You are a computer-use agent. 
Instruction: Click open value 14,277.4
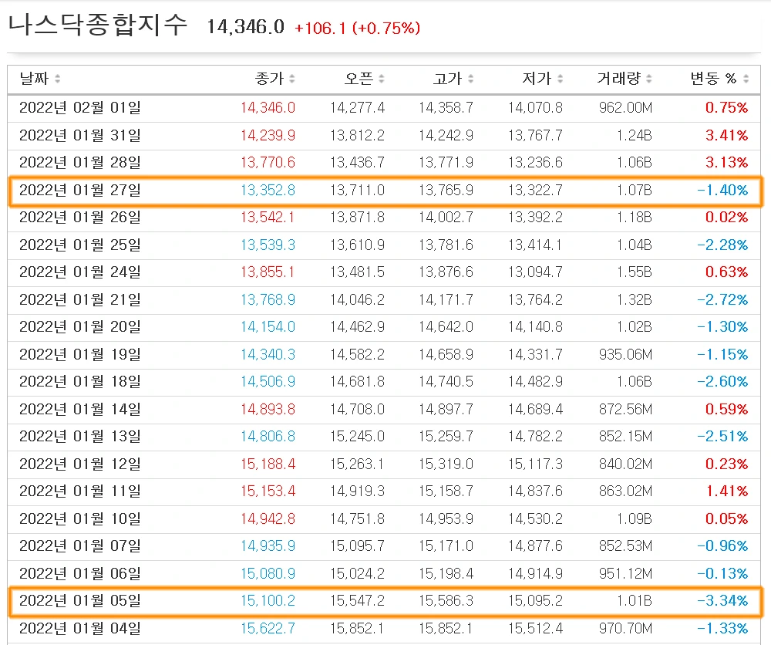pos(358,108)
